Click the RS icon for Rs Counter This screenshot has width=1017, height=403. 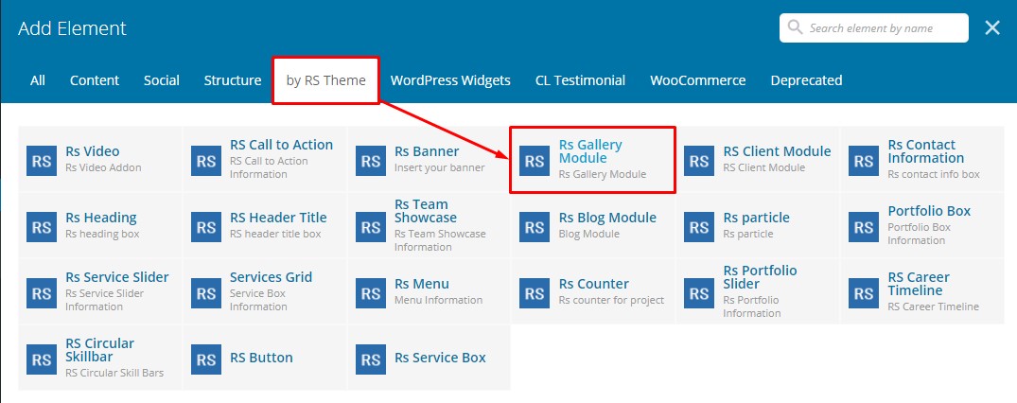[535, 292]
